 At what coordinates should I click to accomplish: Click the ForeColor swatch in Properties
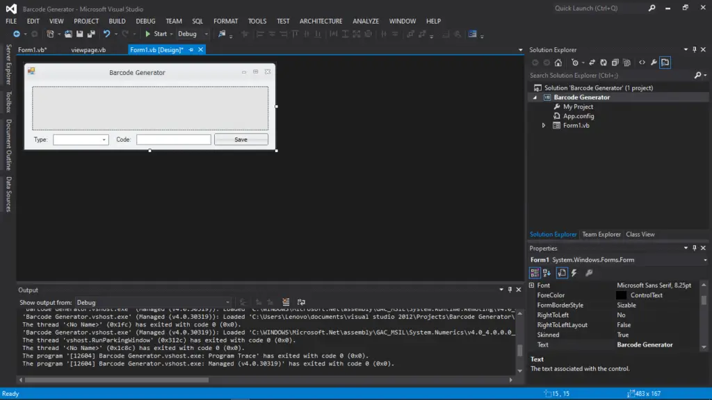point(622,294)
